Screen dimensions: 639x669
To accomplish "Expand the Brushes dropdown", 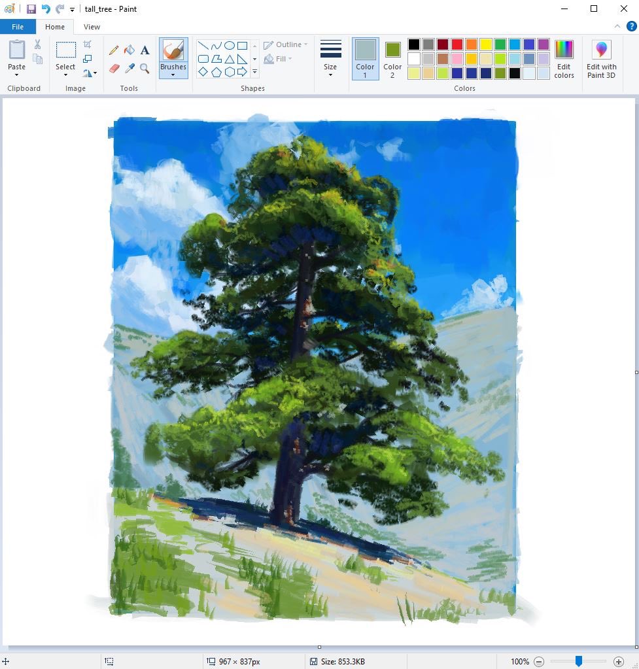I will point(173,75).
